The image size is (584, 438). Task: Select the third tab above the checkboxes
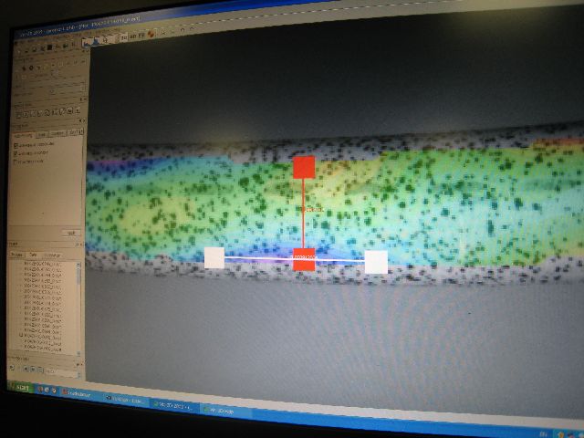pyautogui.click(x=57, y=133)
